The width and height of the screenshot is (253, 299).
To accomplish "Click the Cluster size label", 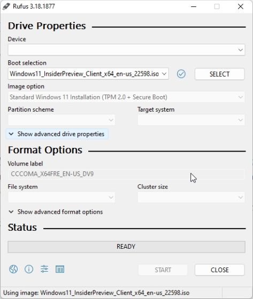I will [x=152, y=187].
